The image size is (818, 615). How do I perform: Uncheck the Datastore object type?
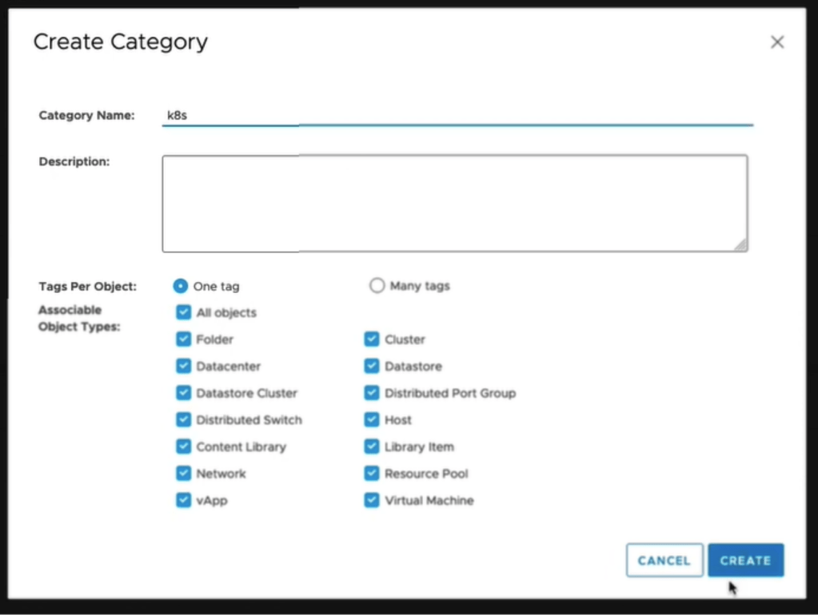[372, 366]
